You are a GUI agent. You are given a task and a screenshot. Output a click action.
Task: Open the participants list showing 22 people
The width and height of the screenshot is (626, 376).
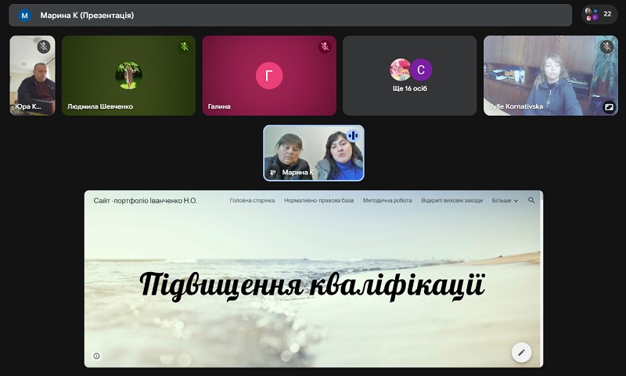tap(599, 14)
